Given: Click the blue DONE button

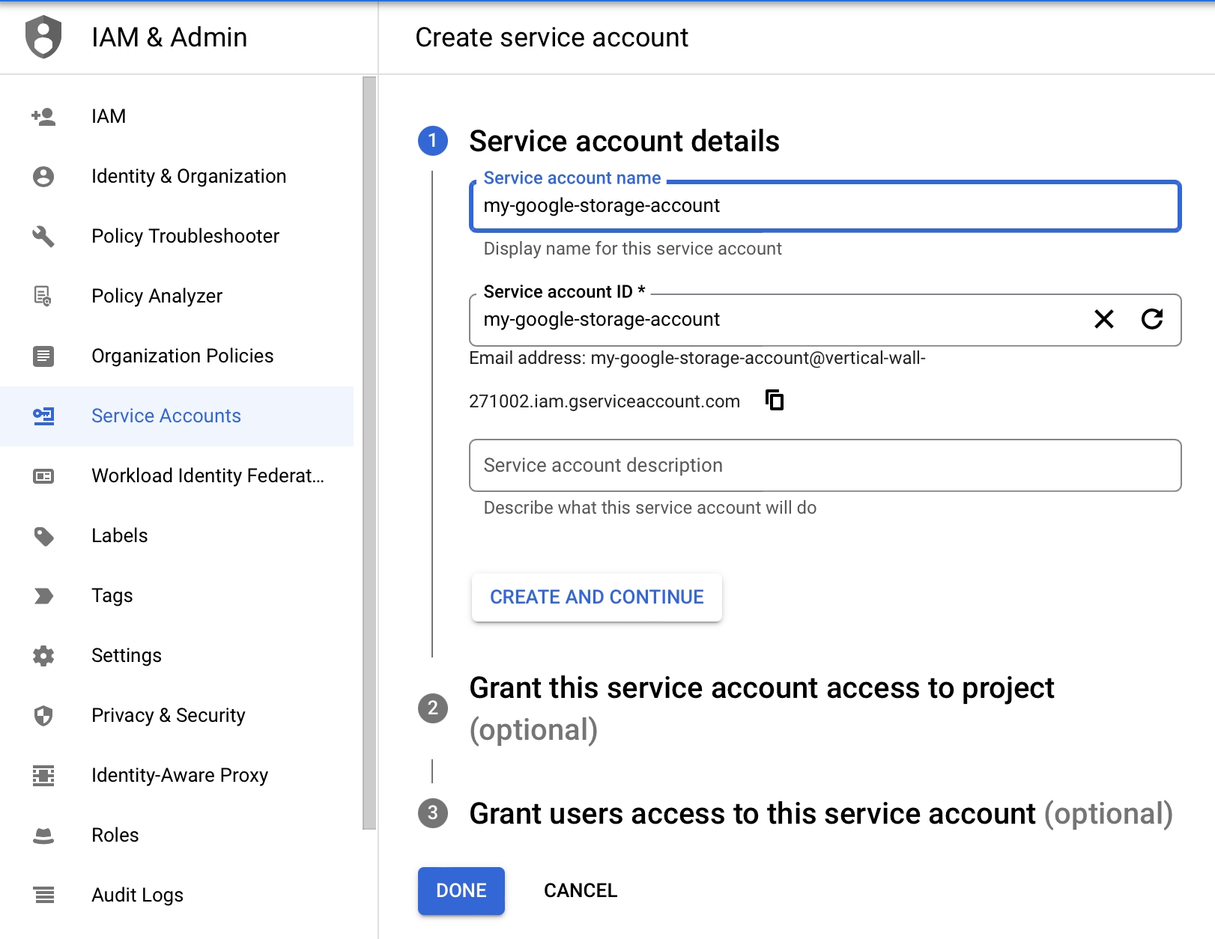Looking at the screenshot, I should tap(461, 891).
